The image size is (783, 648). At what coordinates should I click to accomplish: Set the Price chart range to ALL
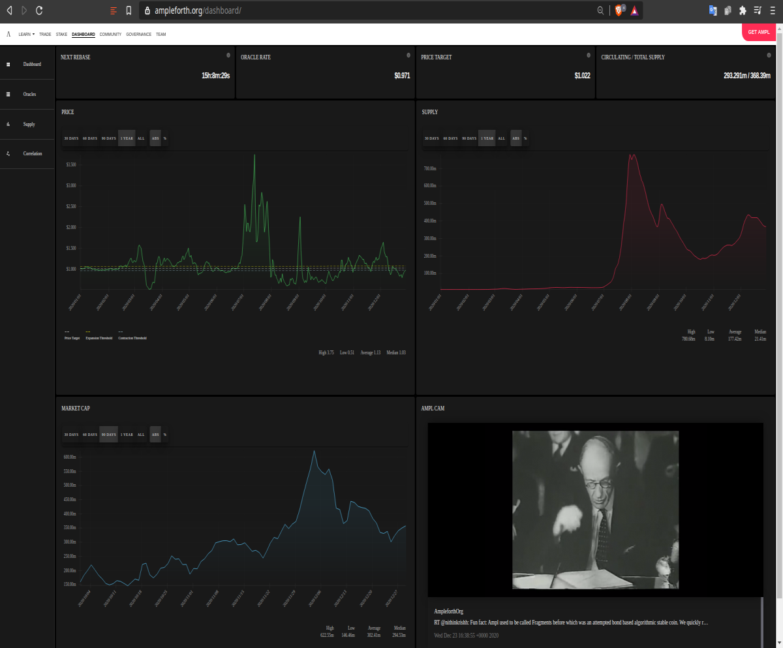(142, 138)
